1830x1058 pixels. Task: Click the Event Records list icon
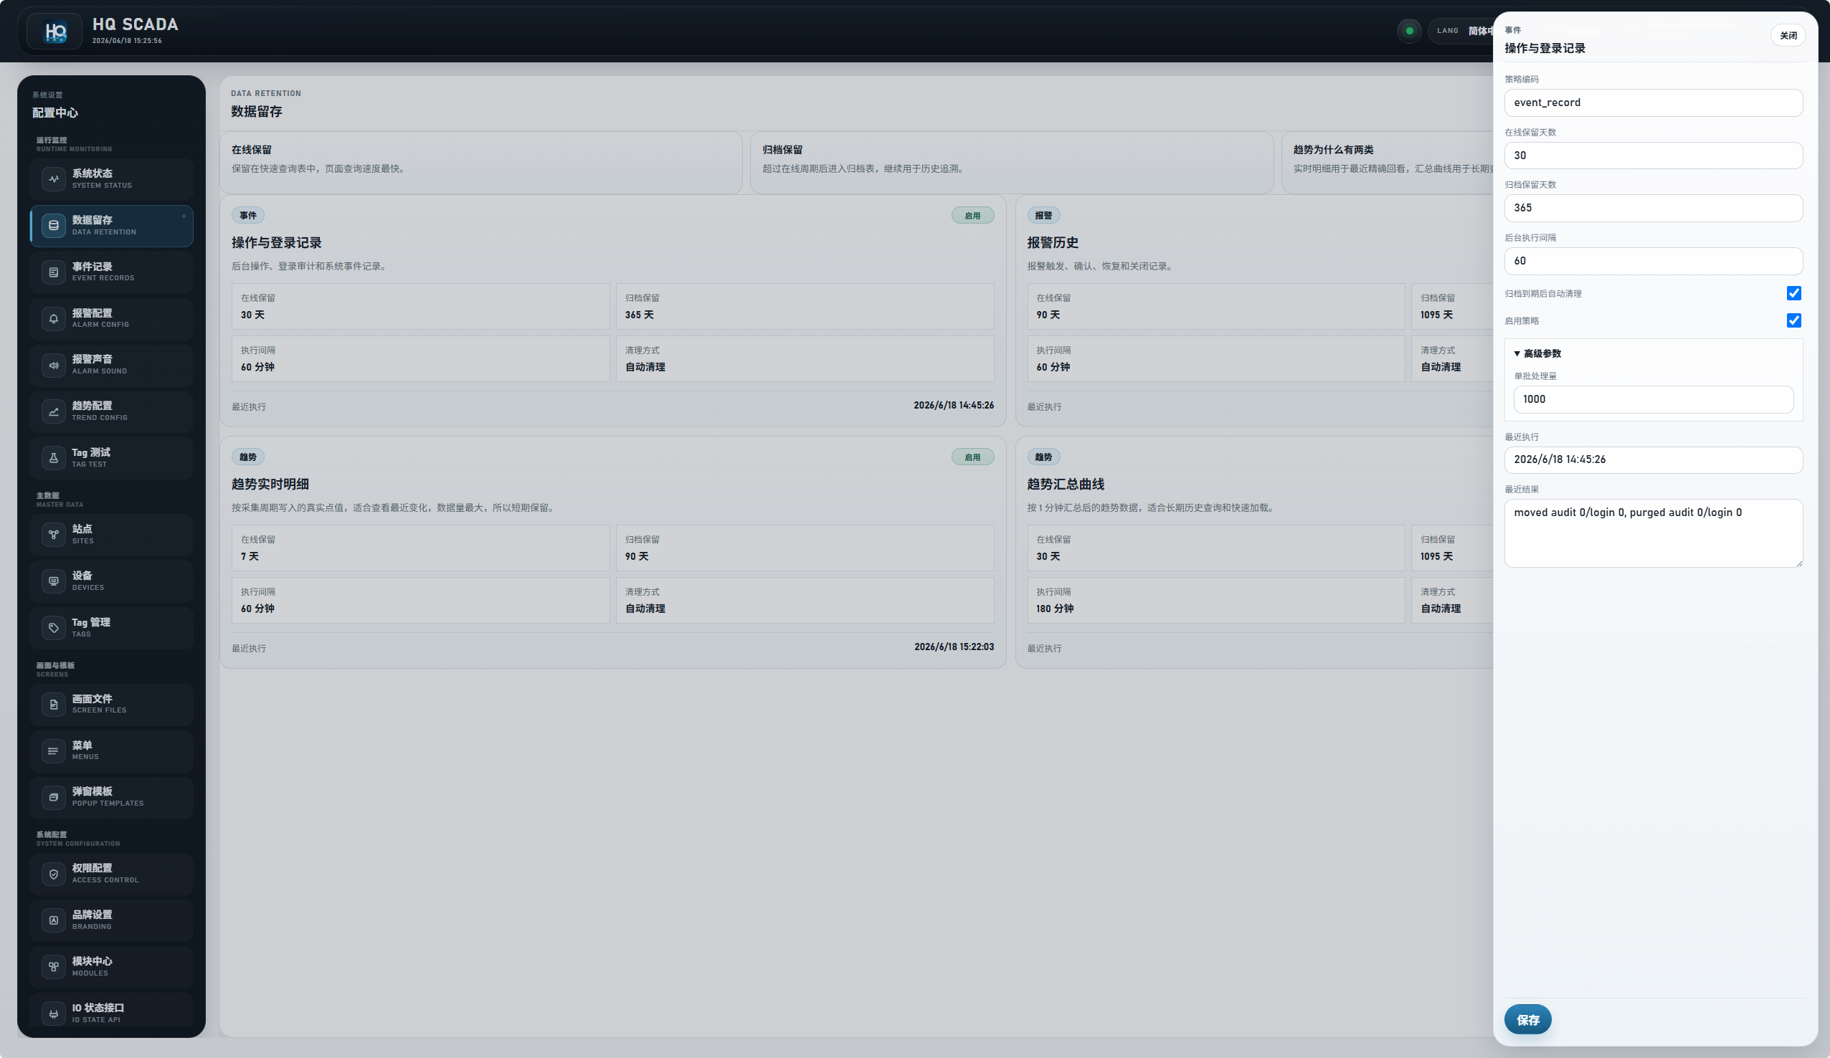tap(54, 272)
